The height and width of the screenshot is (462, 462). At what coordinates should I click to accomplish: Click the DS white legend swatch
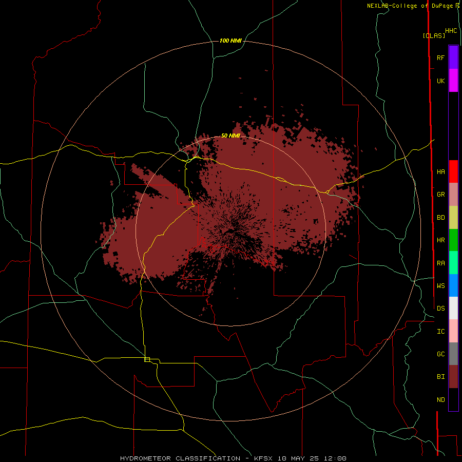click(453, 308)
